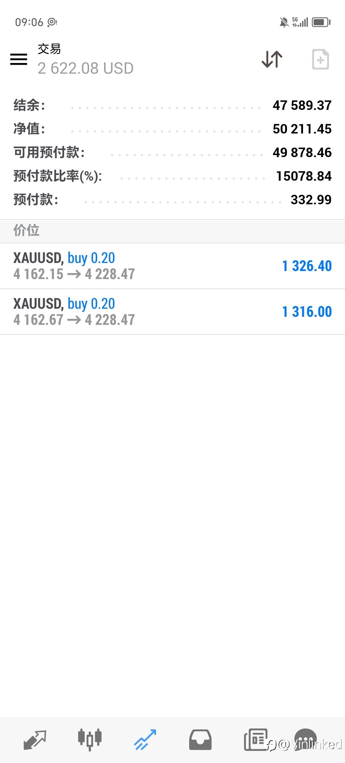Select the 净值 equity value 50 211.45
The width and height of the screenshot is (345, 763).
(302, 129)
